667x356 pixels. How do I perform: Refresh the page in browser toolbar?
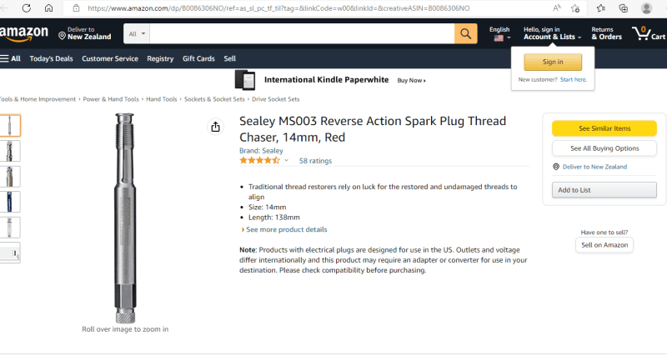[27, 8]
